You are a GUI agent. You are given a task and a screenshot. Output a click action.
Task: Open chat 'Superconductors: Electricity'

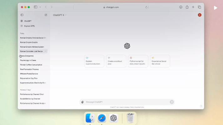(33, 83)
